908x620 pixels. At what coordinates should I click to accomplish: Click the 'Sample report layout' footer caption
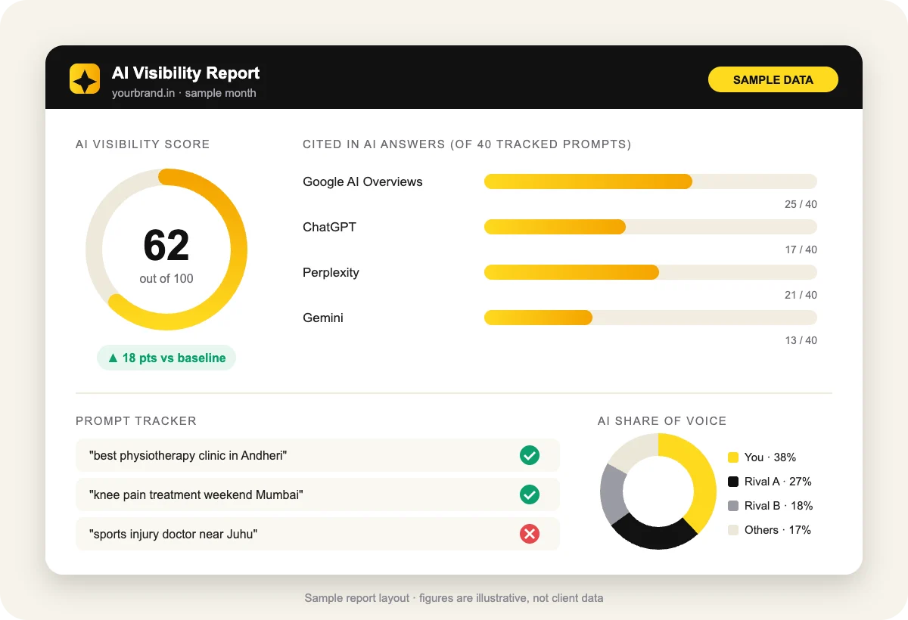454,598
